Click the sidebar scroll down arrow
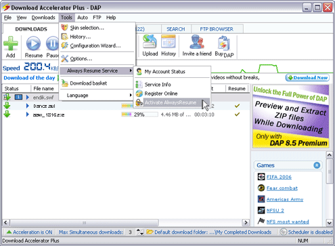Viewport: 335px width, 246px height. click(x=330, y=223)
